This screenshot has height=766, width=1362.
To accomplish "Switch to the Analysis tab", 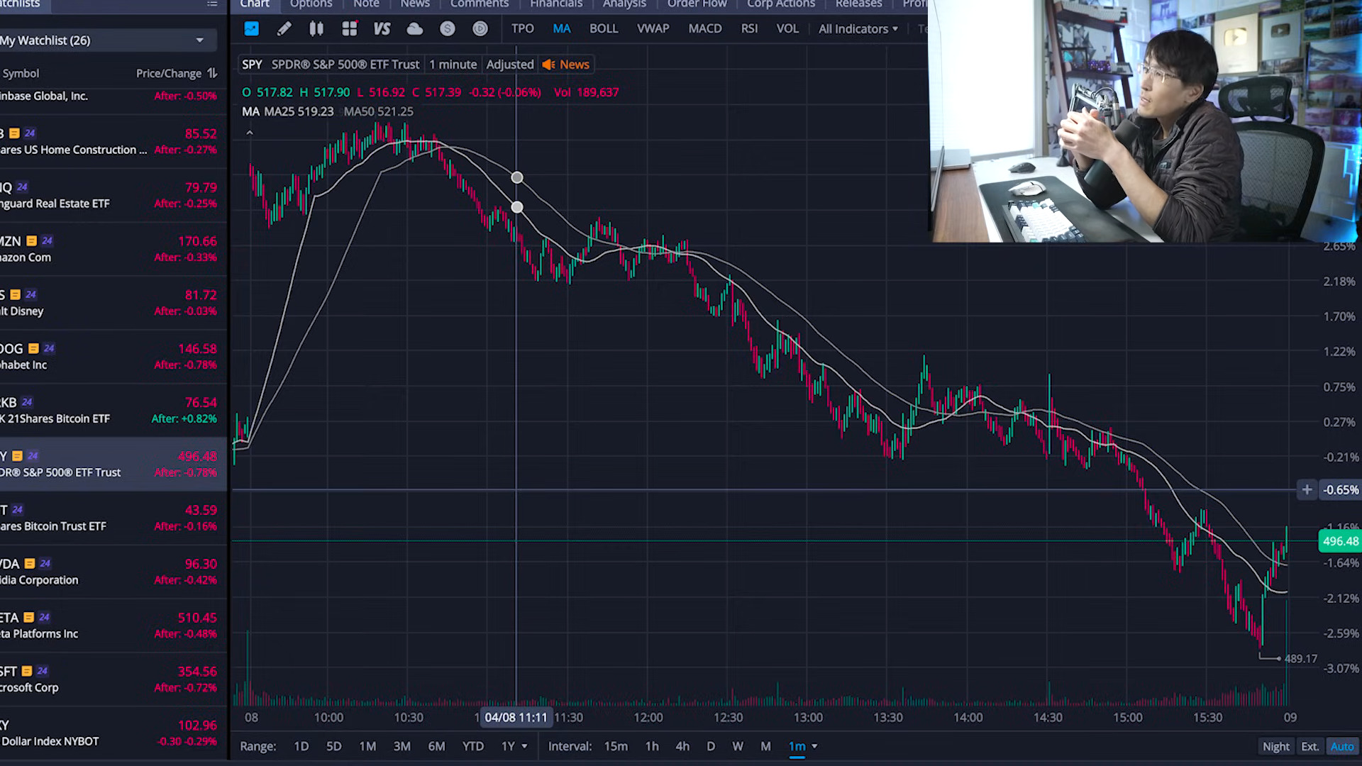I will [624, 4].
